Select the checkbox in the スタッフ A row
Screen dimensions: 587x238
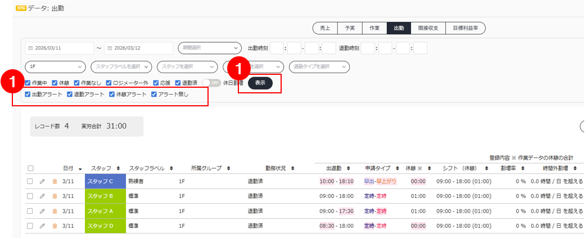pos(30,211)
